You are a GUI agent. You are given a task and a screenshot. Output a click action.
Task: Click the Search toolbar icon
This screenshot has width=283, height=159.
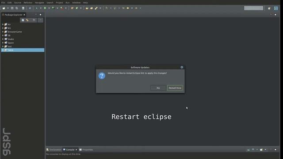[96, 8]
